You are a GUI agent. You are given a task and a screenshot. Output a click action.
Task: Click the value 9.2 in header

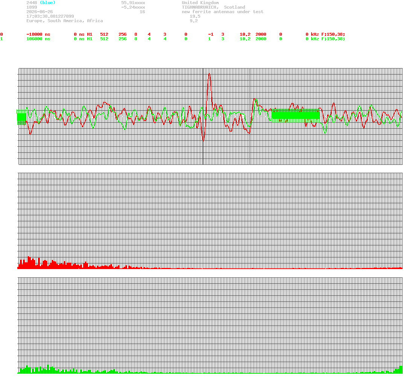tap(194, 21)
